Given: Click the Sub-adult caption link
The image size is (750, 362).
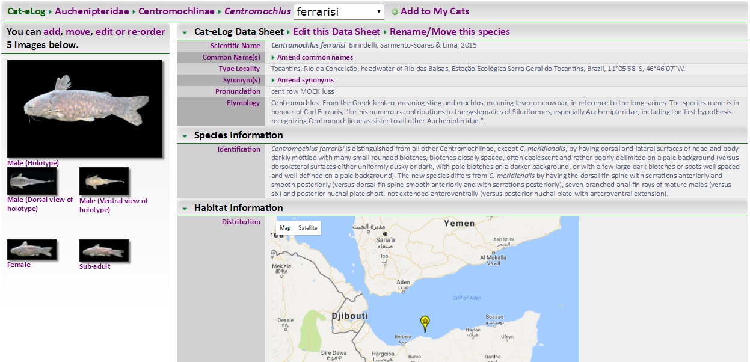Looking at the screenshot, I should (x=95, y=266).
